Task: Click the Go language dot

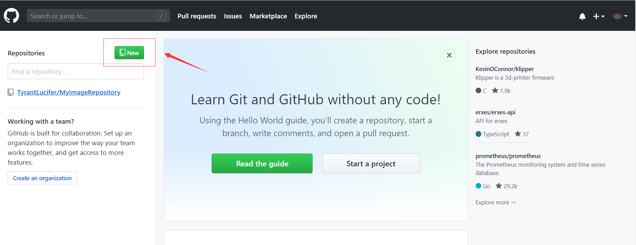Action: (478, 186)
